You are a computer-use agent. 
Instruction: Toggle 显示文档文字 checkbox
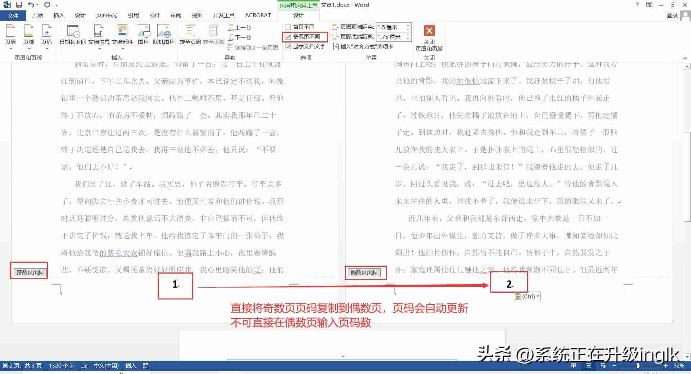pos(288,46)
